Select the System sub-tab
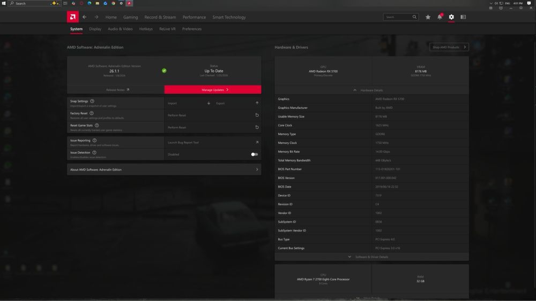The image size is (536, 301). click(76, 29)
